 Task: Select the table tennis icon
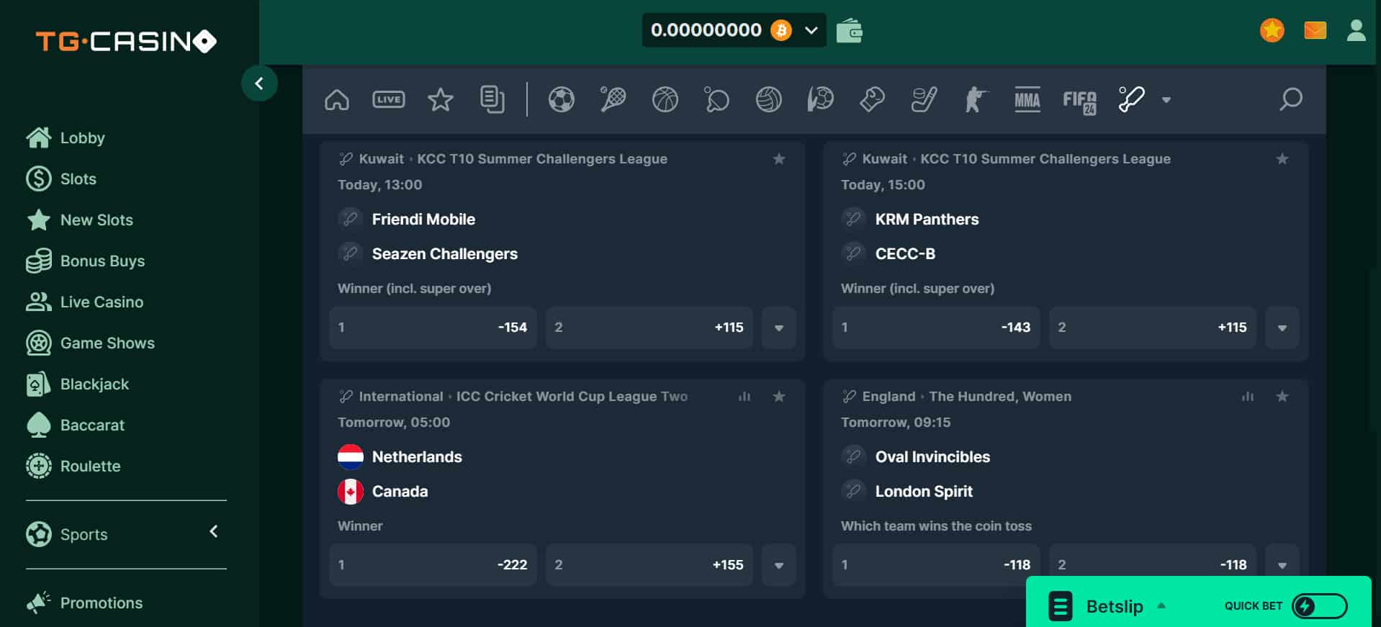[x=717, y=99]
